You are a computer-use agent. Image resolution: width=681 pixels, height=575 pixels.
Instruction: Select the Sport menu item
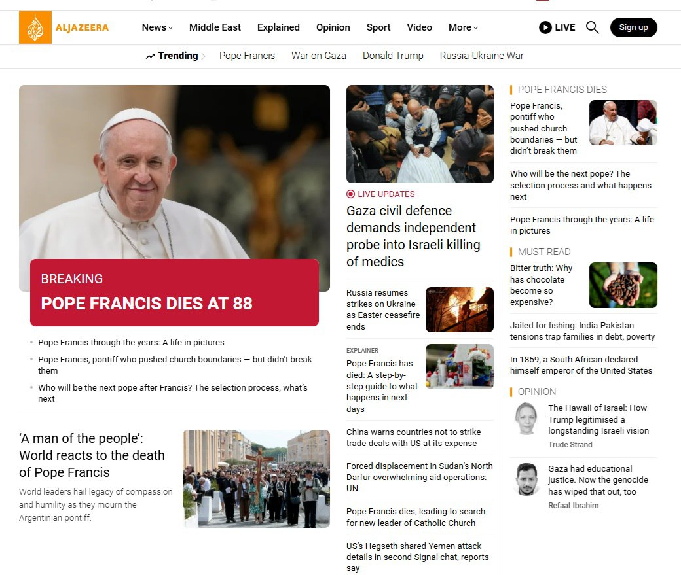378,27
